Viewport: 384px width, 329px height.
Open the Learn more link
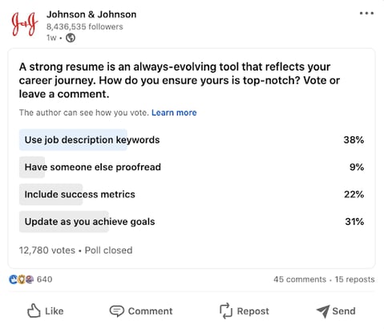pos(174,112)
